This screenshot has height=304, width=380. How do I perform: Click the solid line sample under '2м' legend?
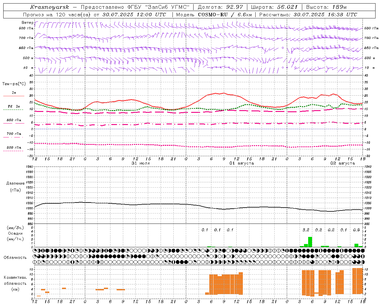(14, 96)
